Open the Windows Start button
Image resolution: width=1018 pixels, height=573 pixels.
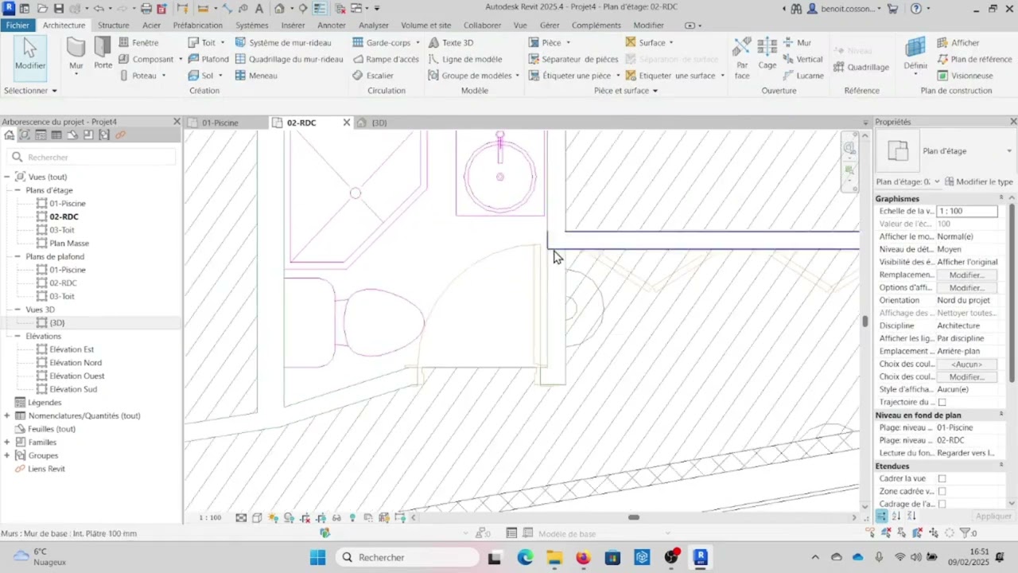[317, 557]
